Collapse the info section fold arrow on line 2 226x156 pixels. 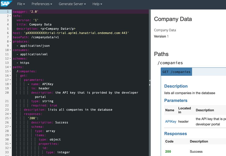(10, 16)
